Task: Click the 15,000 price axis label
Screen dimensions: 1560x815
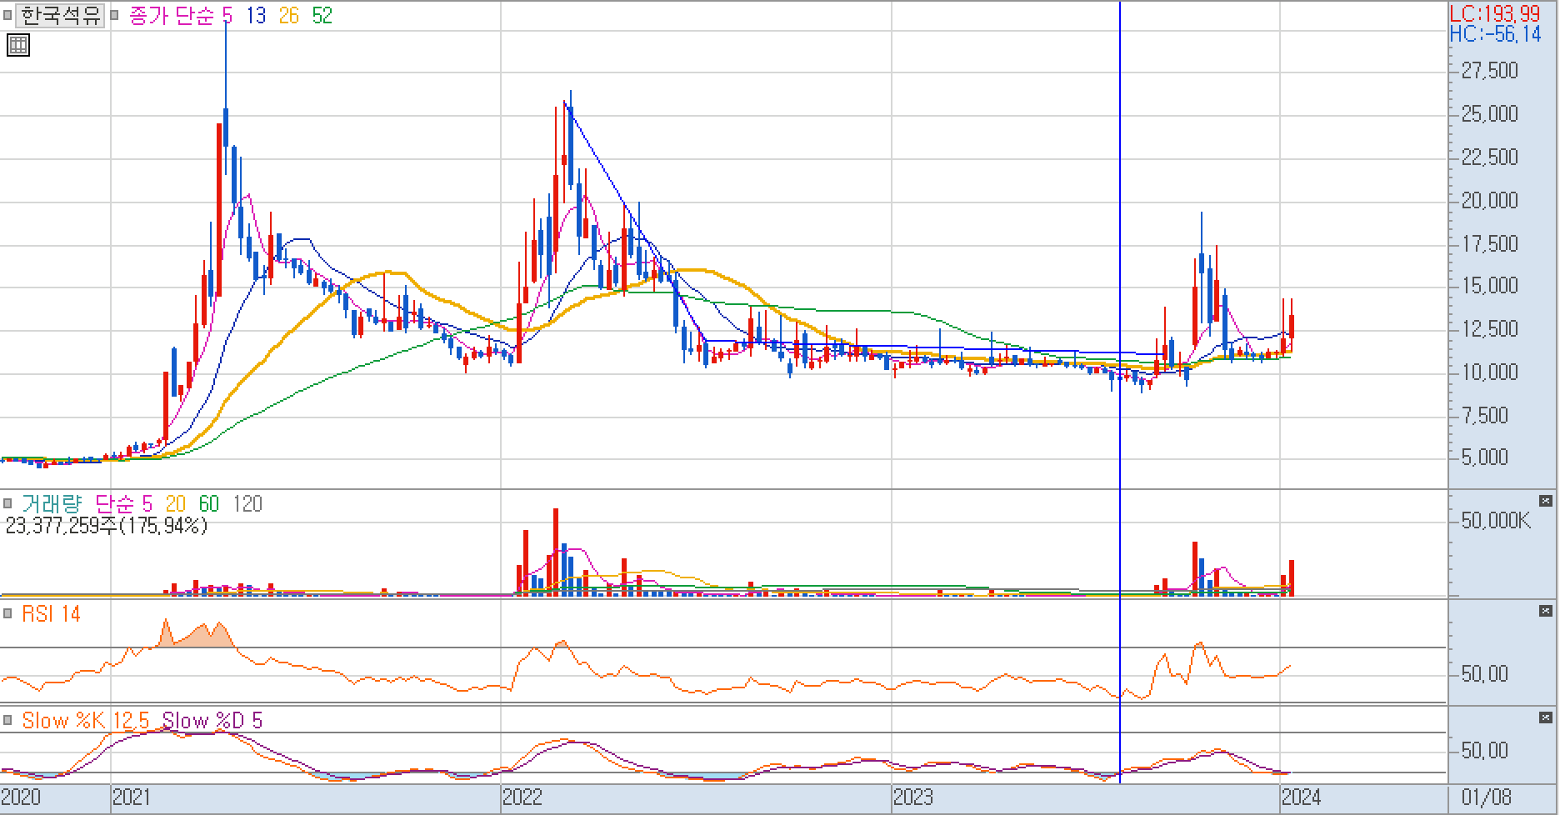Action: (x=1490, y=286)
